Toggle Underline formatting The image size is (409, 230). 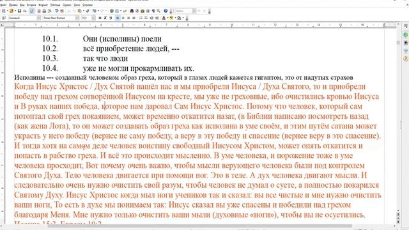111,18
